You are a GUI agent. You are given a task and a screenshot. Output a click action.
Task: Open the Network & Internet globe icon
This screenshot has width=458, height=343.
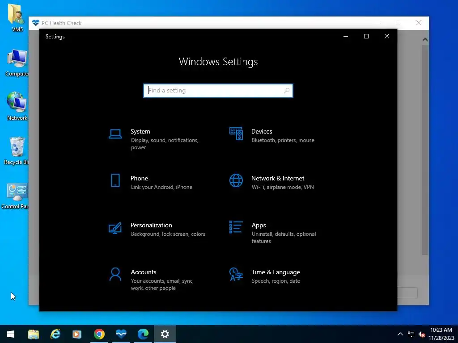pos(236,180)
